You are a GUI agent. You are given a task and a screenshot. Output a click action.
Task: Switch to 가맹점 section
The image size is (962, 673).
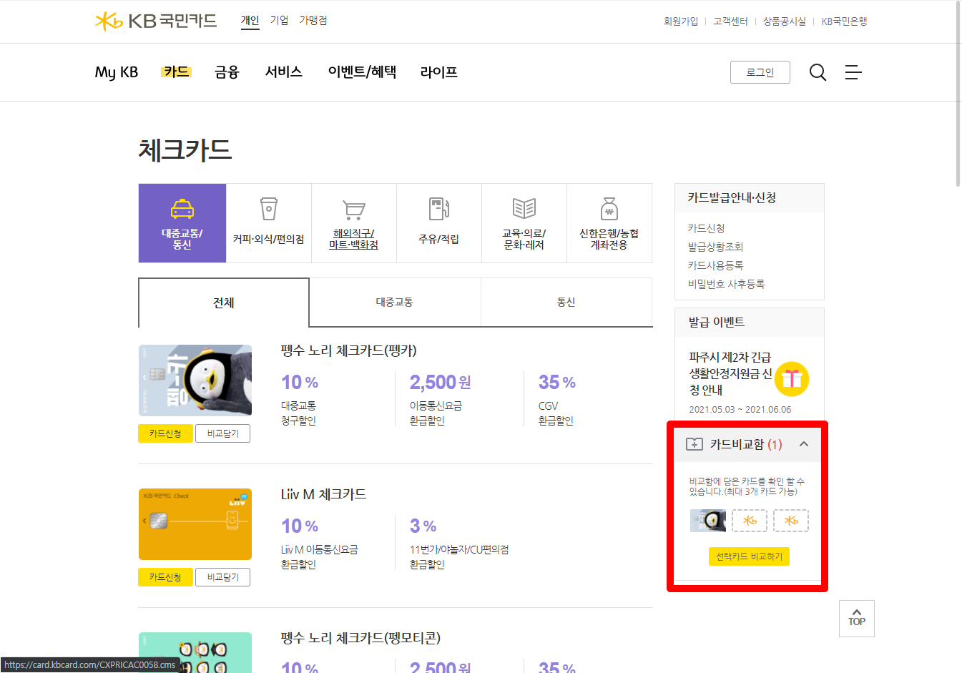[313, 21]
